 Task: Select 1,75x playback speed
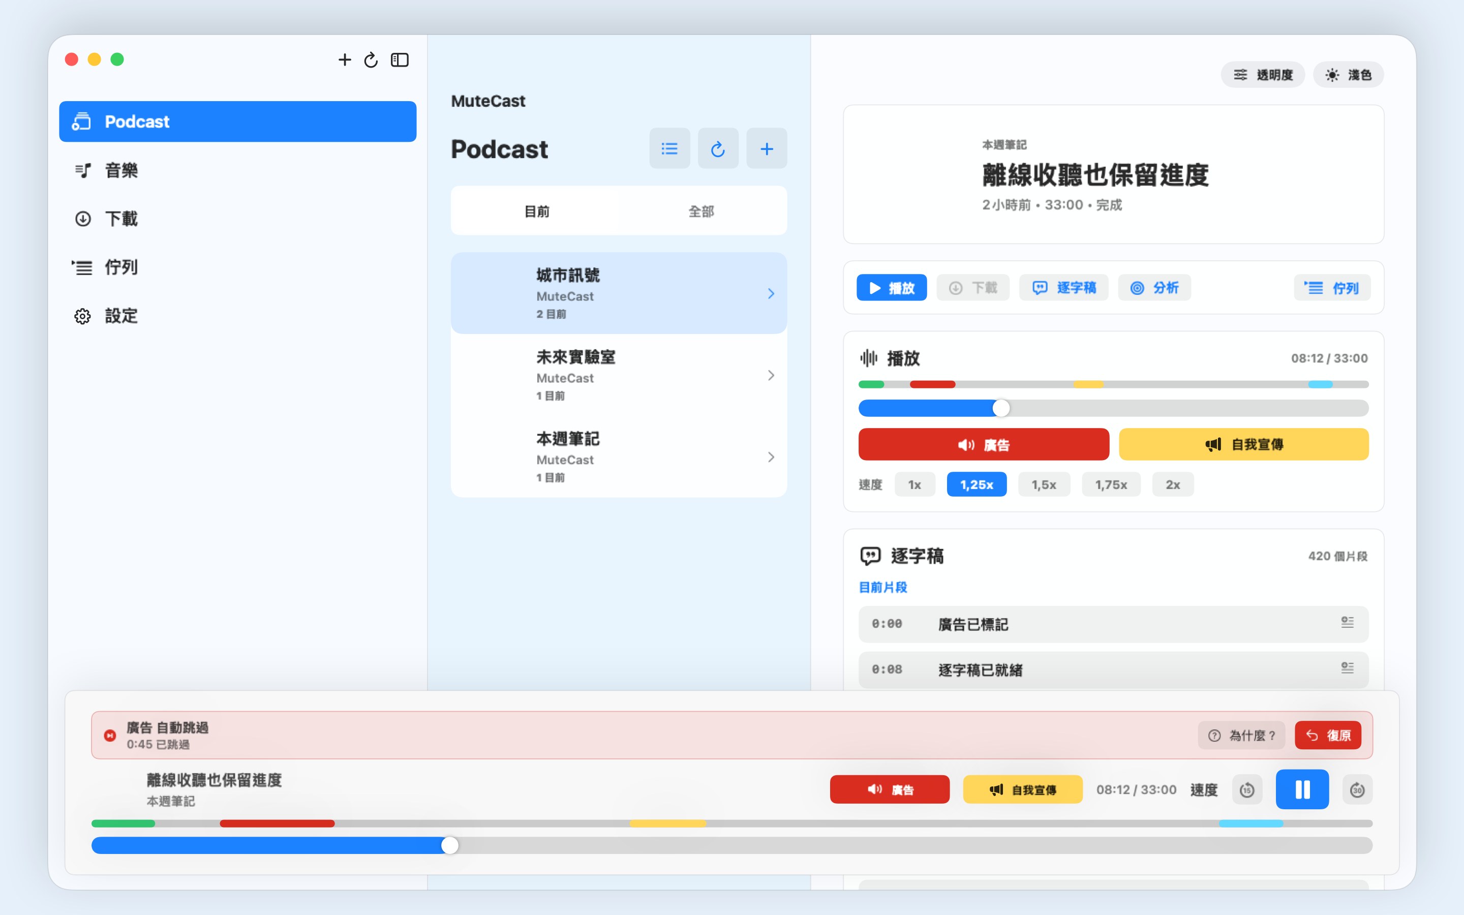click(1111, 484)
